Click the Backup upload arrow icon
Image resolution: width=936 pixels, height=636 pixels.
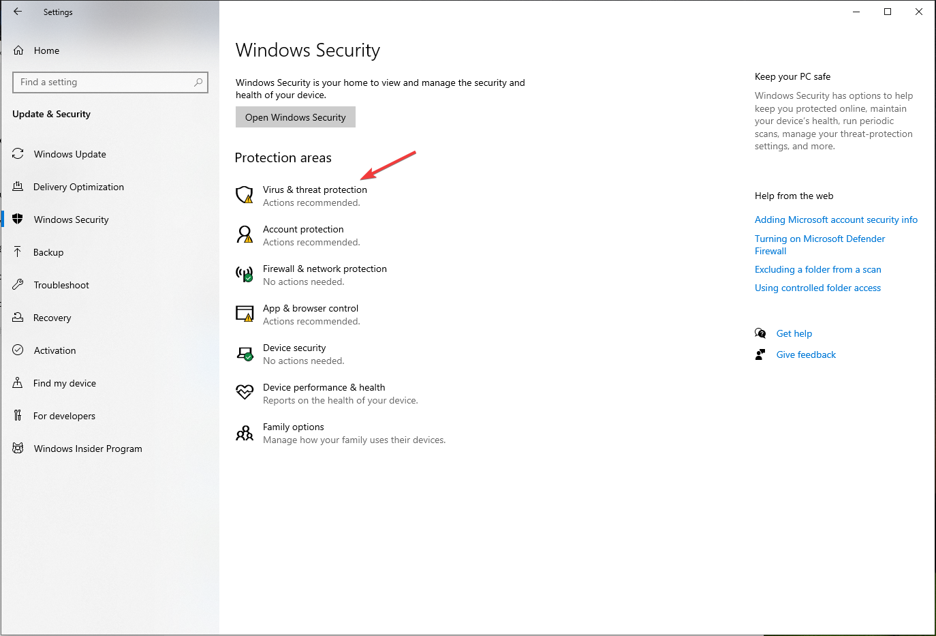coord(18,252)
